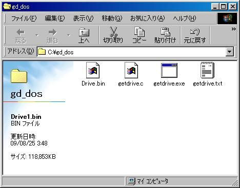Click the getdrive.exe file name label

pyautogui.click(x=169, y=83)
